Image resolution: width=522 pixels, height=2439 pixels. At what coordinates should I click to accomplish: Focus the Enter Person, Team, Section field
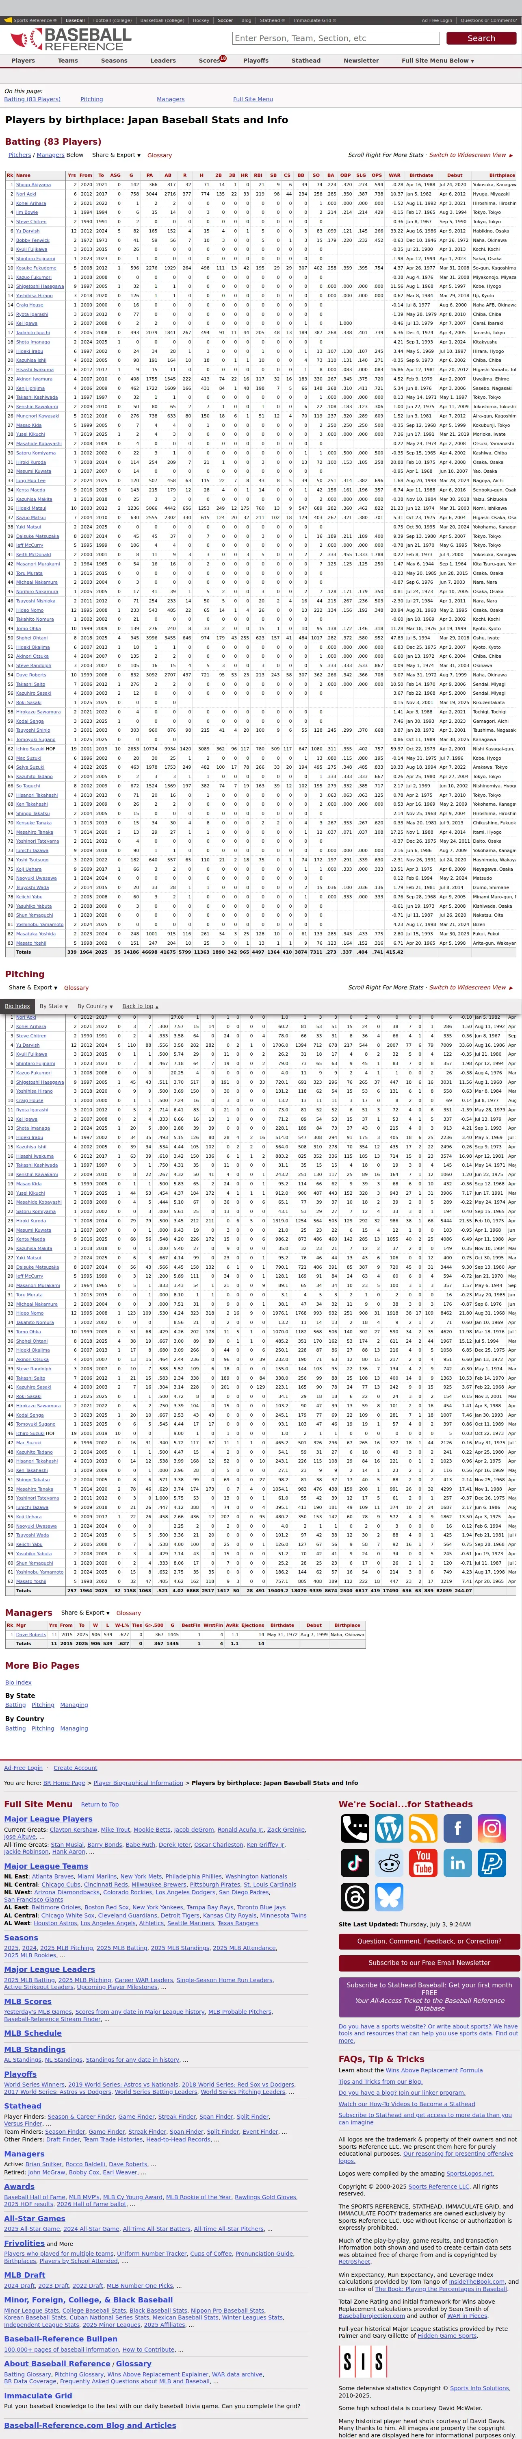pos(336,39)
